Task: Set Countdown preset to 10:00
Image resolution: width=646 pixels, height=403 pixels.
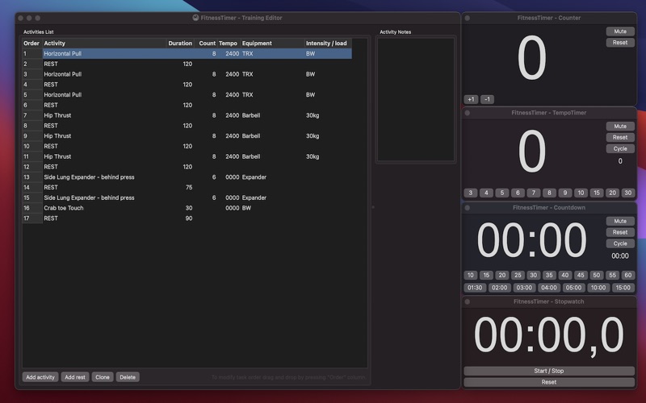Action: point(598,288)
